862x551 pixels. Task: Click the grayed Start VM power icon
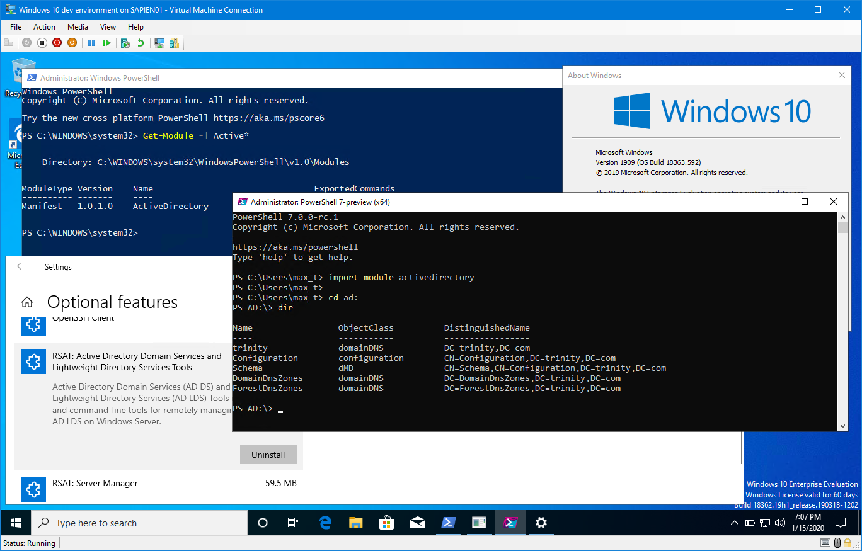(26, 43)
